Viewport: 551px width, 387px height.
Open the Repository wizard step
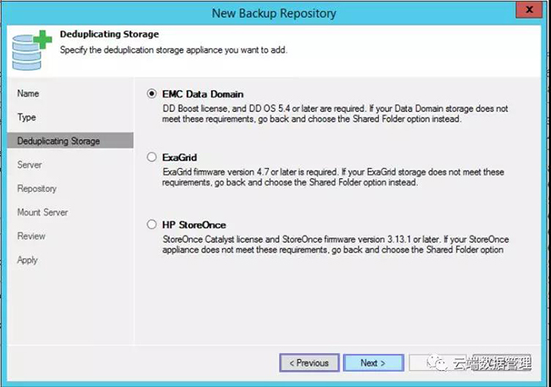(37, 188)
